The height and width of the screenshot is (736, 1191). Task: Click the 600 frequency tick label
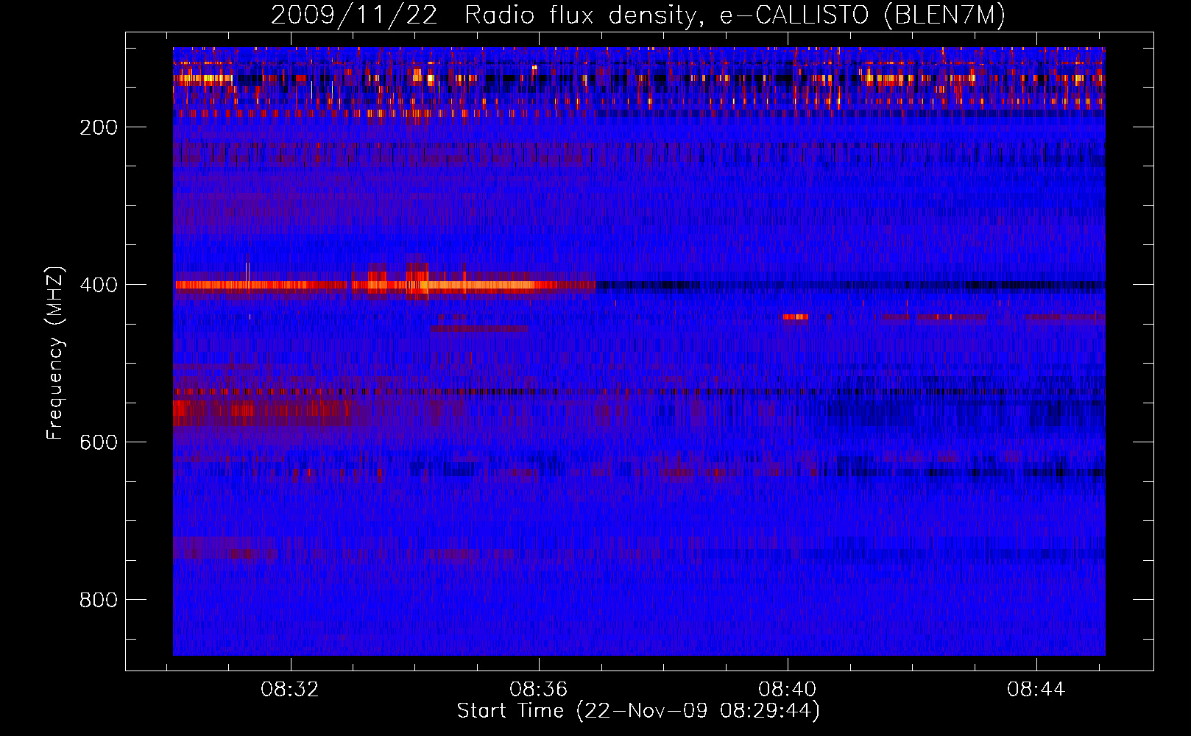[x=99, y=442]
